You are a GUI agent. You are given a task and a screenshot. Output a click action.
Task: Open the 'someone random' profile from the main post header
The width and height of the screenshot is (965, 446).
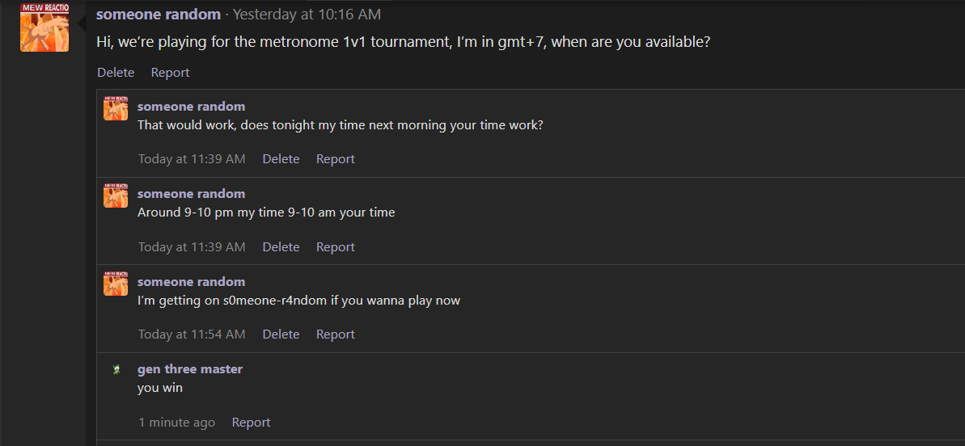(159, 14)
